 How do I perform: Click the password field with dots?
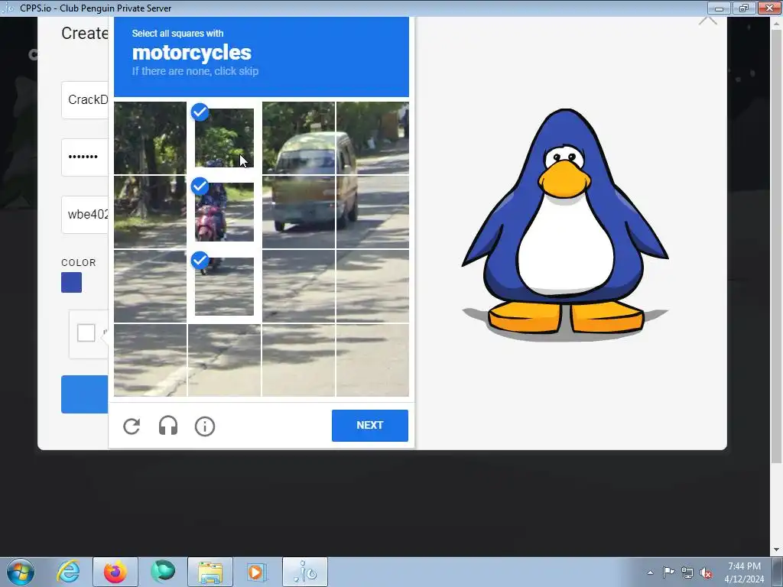point(85,157)
